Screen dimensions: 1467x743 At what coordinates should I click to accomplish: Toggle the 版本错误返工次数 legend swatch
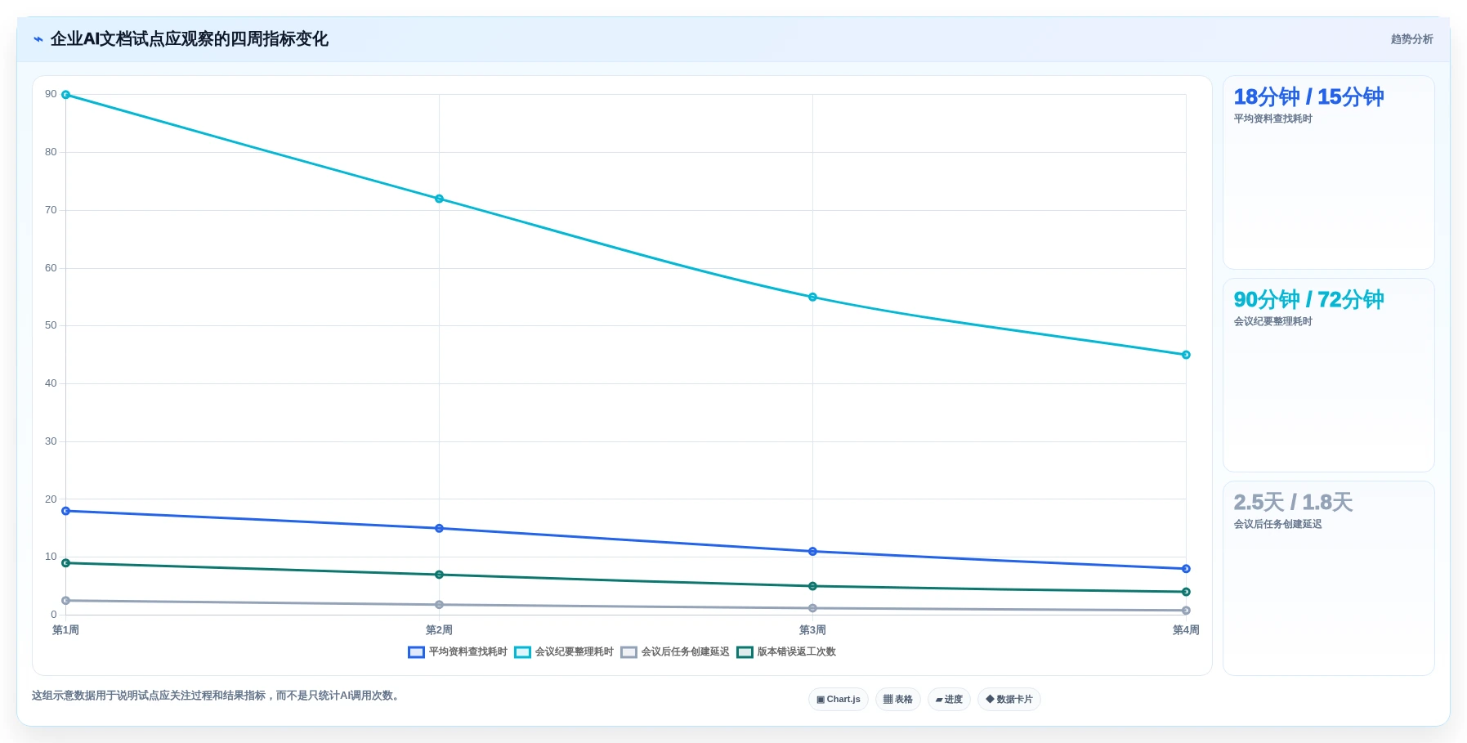745,652
